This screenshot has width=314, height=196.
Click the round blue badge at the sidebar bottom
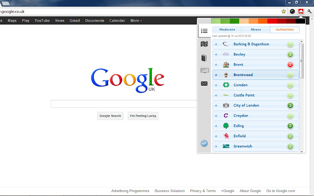tap(204, 144)
